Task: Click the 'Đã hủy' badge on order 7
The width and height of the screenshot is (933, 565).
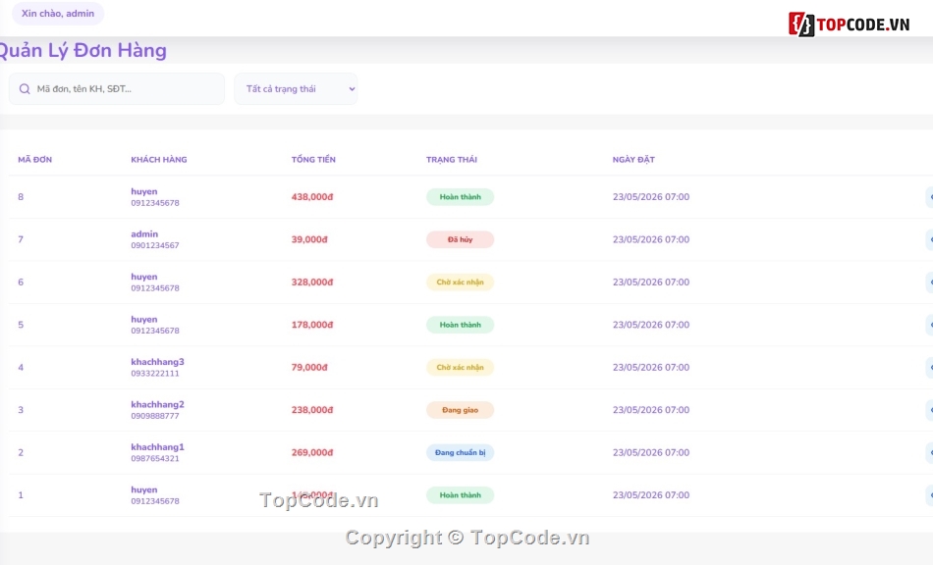Action: point(460,239)
